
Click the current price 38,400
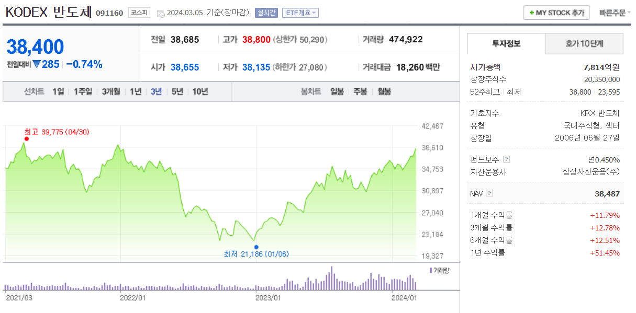pos(35,47)
